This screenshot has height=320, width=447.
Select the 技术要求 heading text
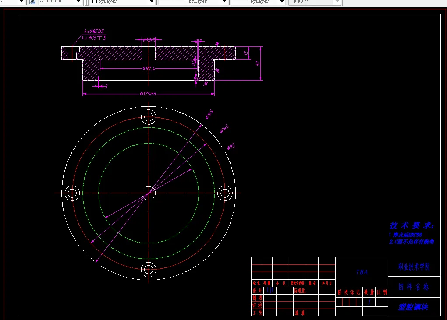click(x=412, y=225)
